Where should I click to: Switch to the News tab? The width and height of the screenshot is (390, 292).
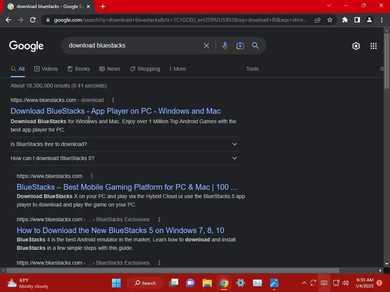110,69
